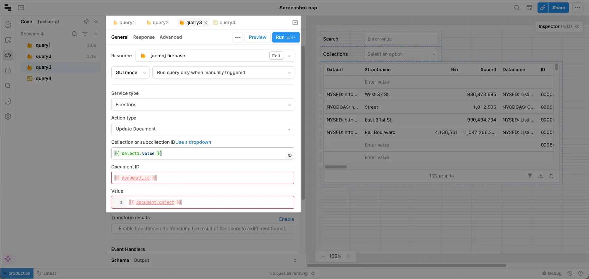Open the status bar history icon
The height and width of the screenshot is (279, 589).
point(570,273)
